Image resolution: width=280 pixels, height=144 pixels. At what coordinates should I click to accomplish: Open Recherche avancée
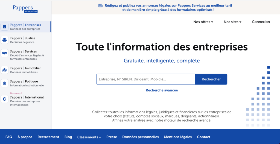coord(162,90)
